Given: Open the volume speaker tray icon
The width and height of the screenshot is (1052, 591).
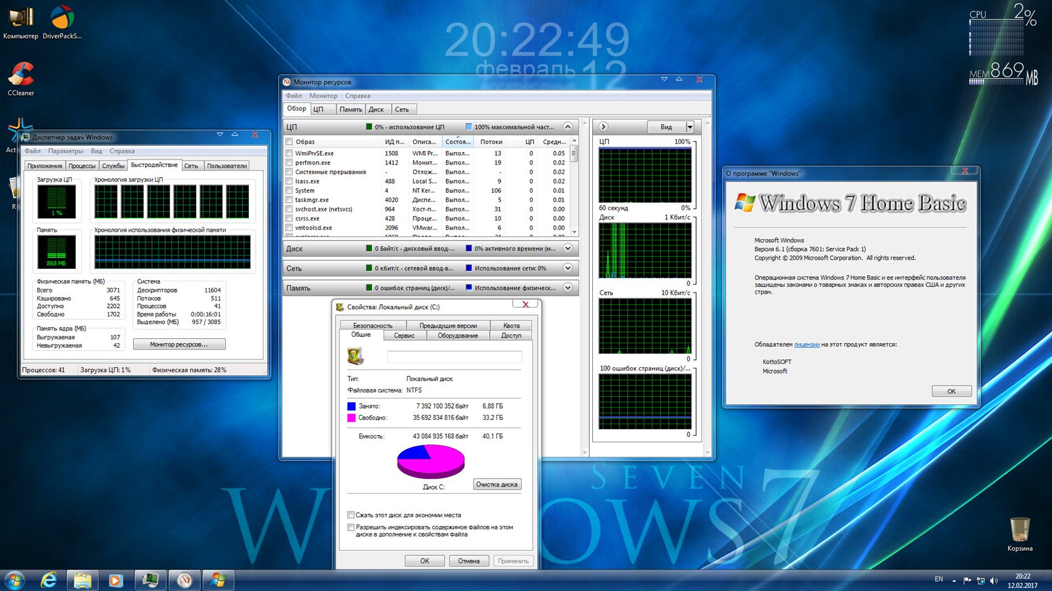Looking at the screenshot, I should tap(994, 580).
